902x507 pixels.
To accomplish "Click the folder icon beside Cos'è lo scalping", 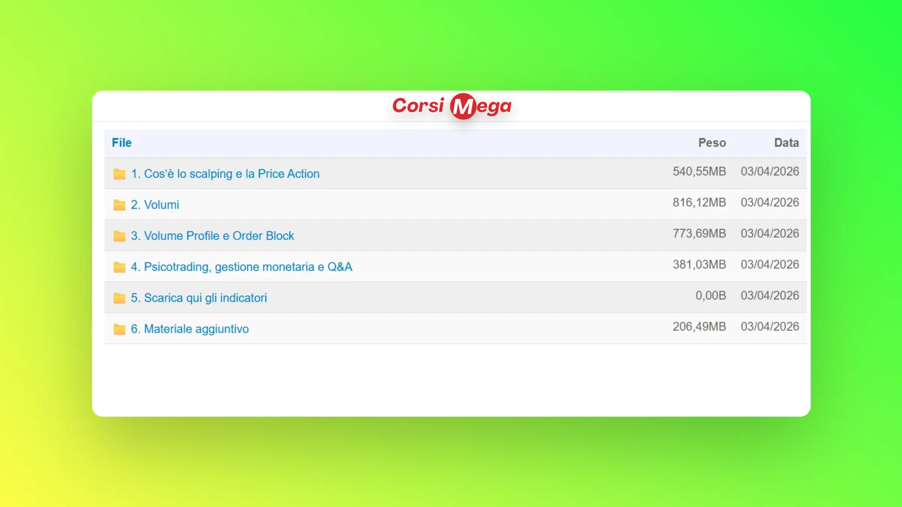I will point(119,174).
